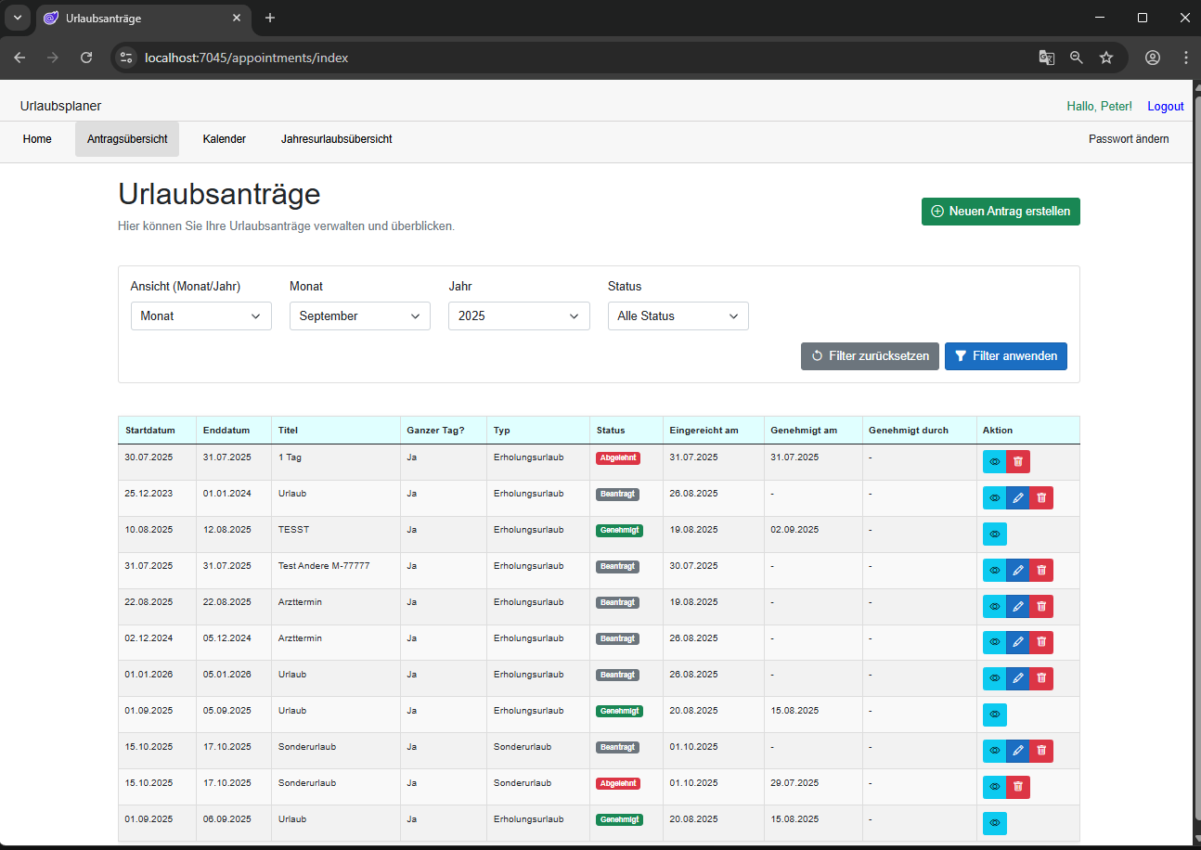Bookmark page with the star icon
1201x850 pixels.
(x=1106, y=58)
